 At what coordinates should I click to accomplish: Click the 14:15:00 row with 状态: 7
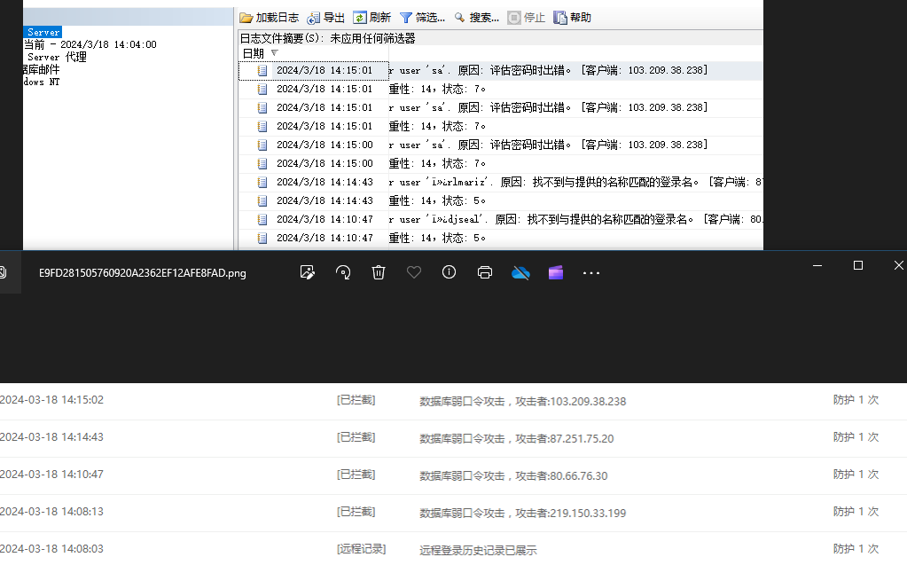pyautogui.click(x=501, y=163)
